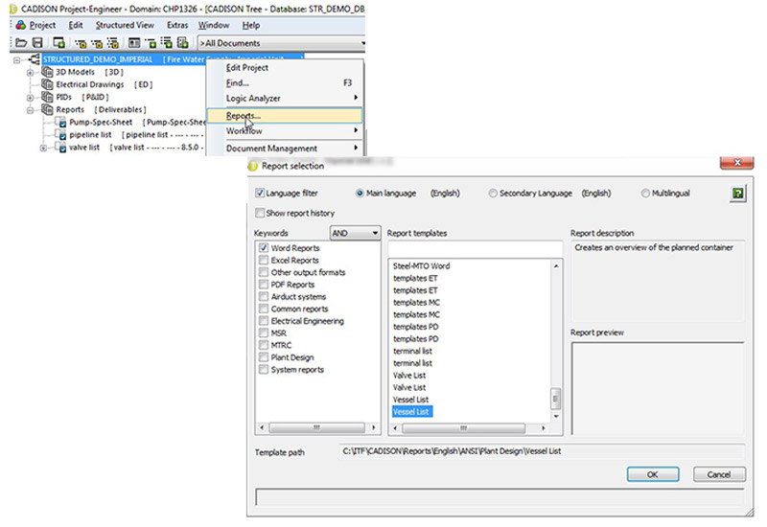Click the Open folder toolbar icon
This screenshot has height=527, width=767.
coord(21,43)
